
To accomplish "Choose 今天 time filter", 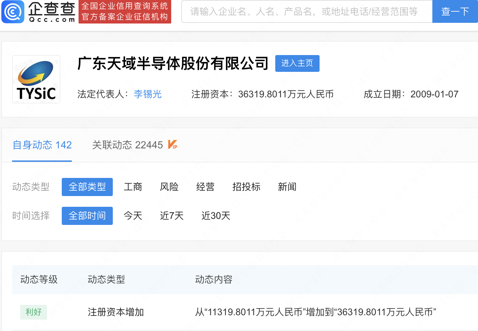I will (x=133, y=216).
